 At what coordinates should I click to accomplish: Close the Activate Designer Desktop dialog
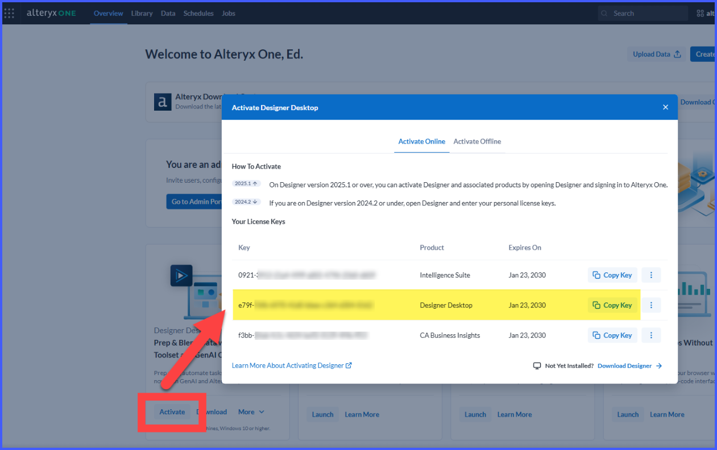665,107
